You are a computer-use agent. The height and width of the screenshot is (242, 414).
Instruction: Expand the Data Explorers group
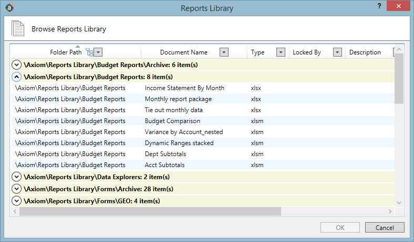pos(16,177)
